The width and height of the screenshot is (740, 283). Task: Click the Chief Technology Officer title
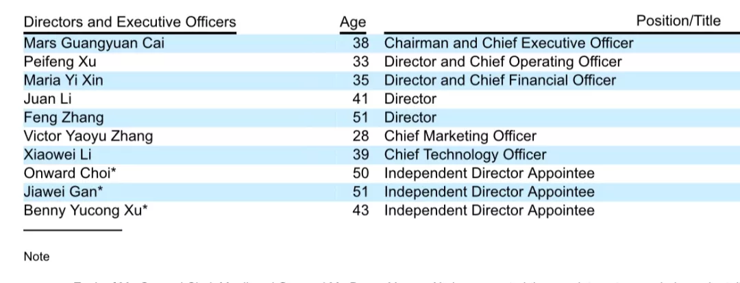[x=465, y=154]
